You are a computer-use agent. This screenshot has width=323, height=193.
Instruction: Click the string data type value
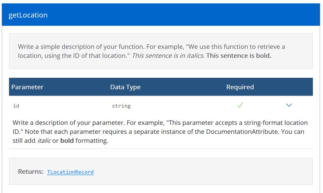pyautogui.click(x=121, y=106)
